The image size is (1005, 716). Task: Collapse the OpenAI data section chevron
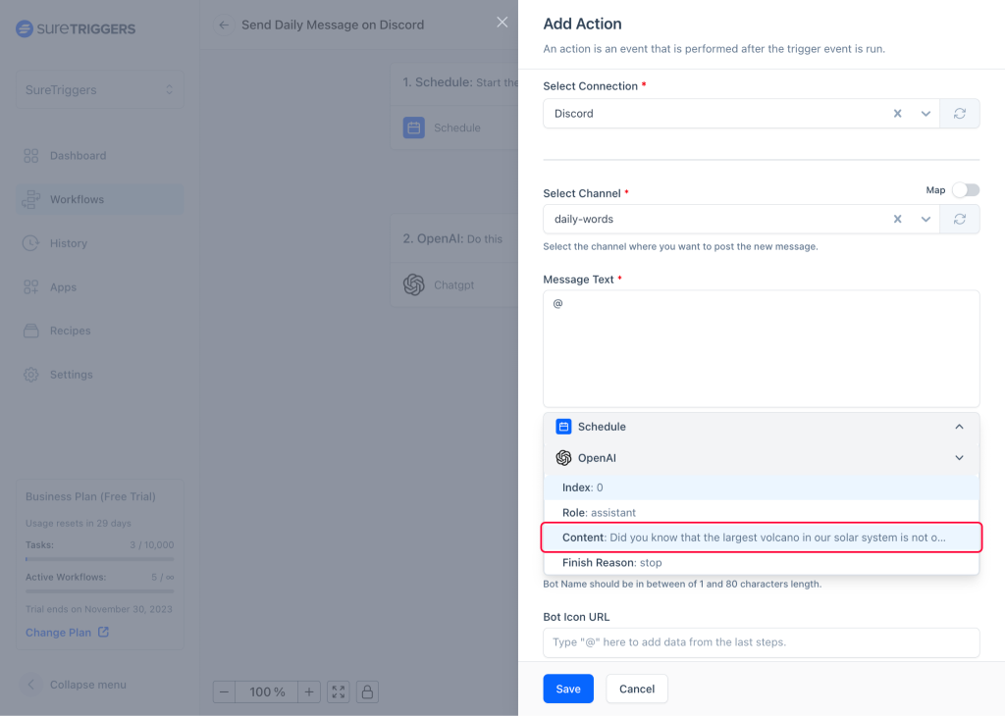[x=959, y=457]
